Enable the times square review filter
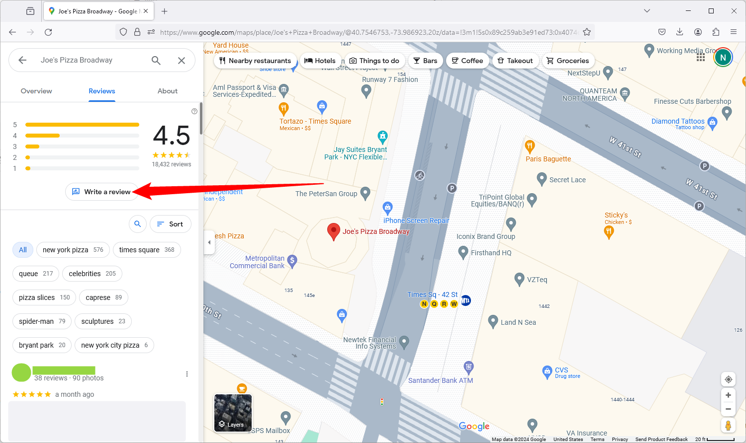This screenshot has width=746, height=443. (147, 250)
